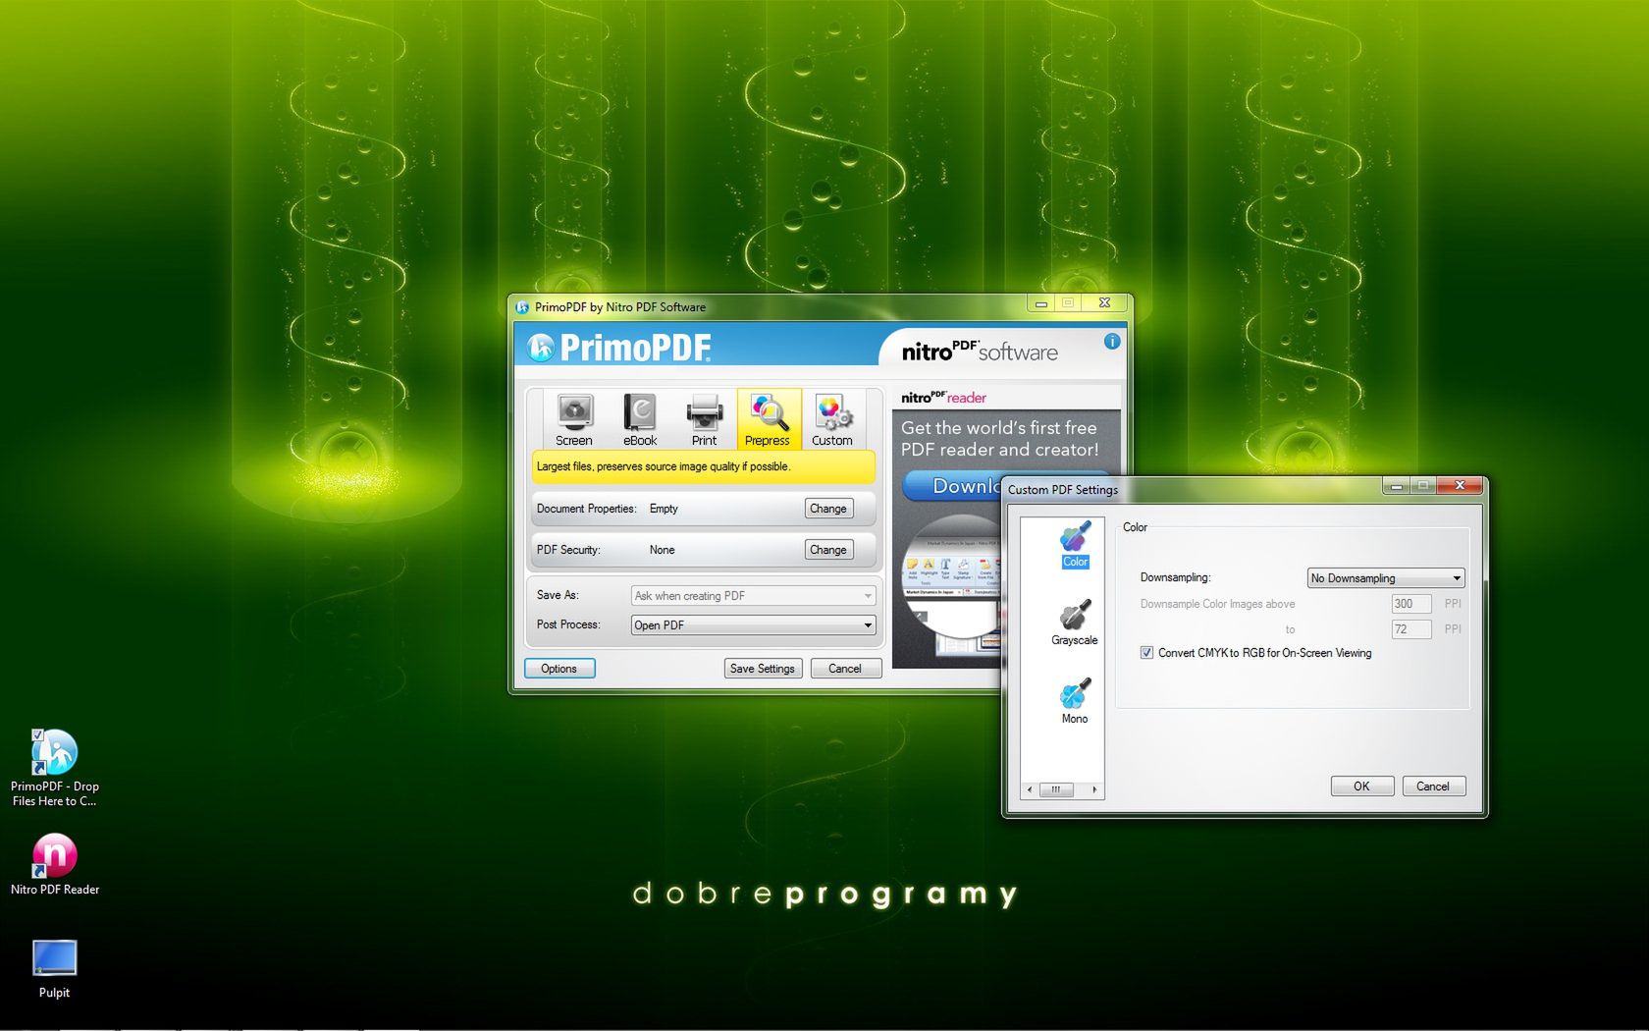Image resolution: width=1649 pixels, height=1031 pixels.
Task: Select the Mono category icon
Action: coord(1075,701)
